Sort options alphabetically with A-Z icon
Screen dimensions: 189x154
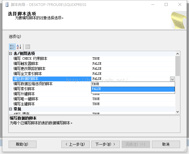19,47
